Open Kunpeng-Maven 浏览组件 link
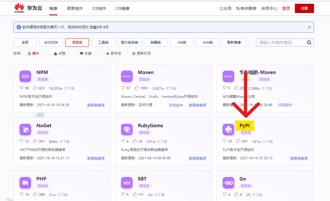The height and width of the screenshot is (201, 330). click(285, 105)
